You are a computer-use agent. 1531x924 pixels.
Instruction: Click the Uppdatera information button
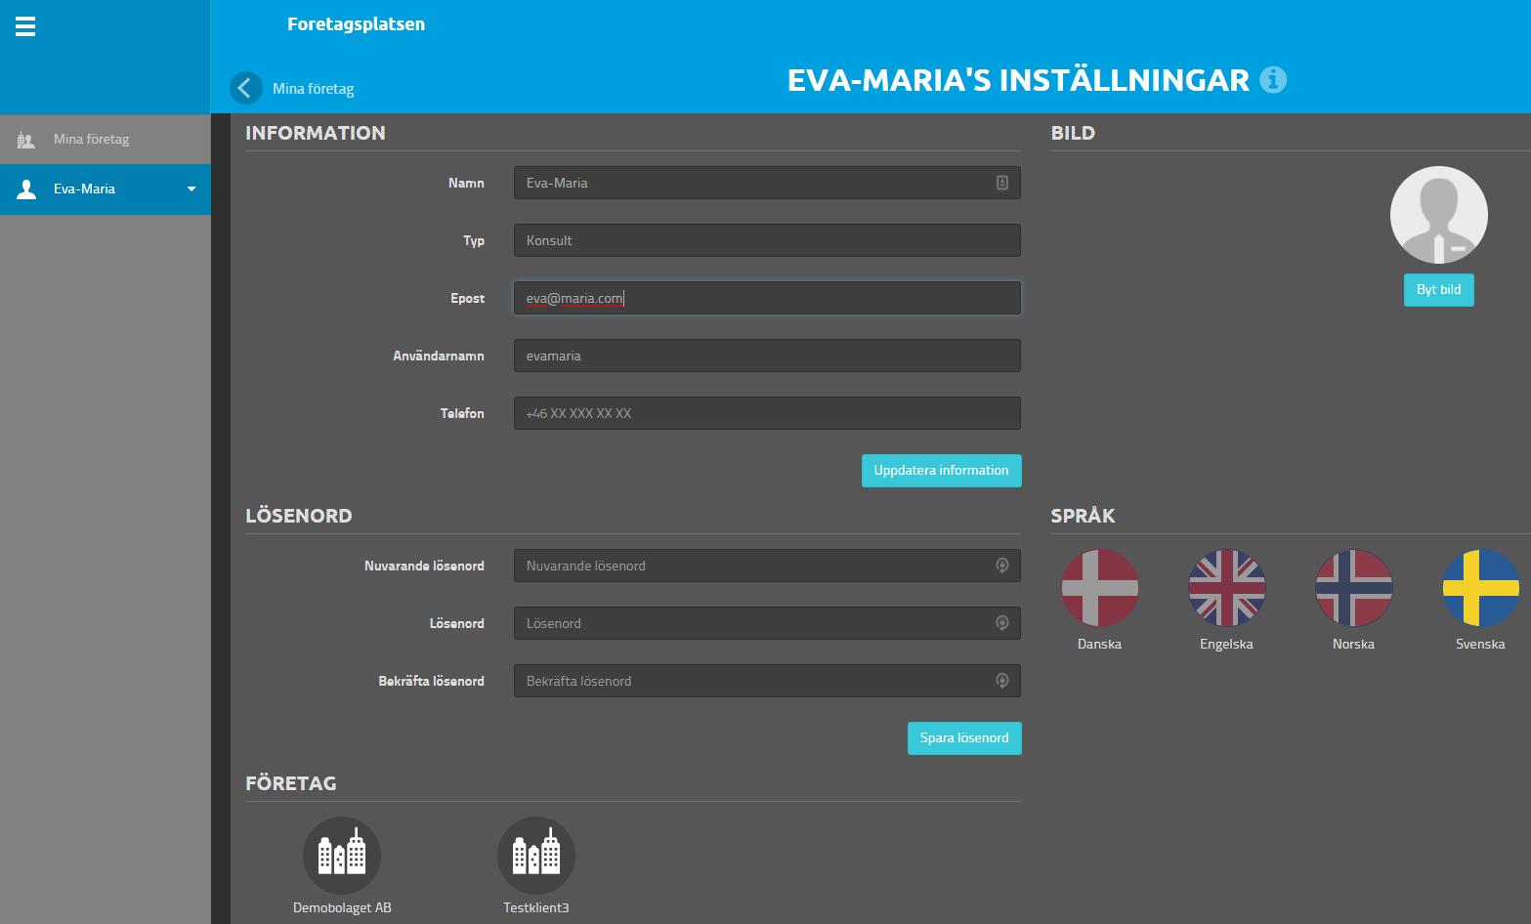point(941,471)
